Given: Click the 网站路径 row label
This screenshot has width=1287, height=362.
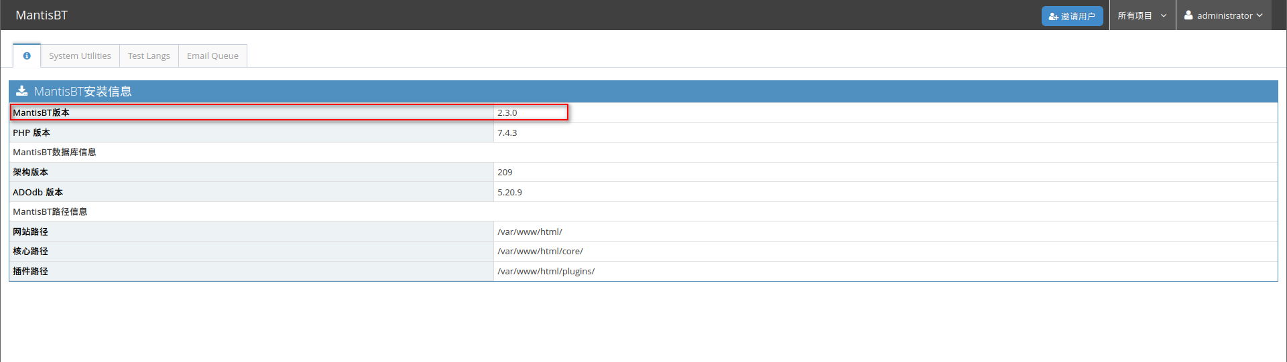Looking at the screenshot, I should coord(30,232).
